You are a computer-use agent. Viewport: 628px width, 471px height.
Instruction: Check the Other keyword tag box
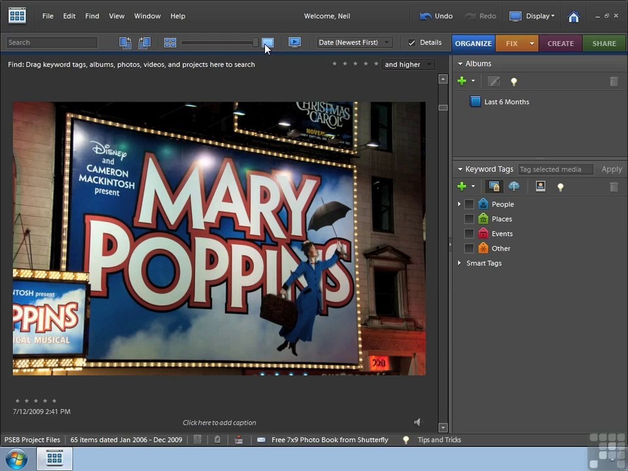point(469,249)
